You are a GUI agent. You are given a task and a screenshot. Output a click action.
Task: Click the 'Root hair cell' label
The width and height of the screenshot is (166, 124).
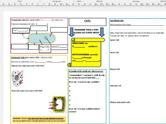tap(116, 86)
